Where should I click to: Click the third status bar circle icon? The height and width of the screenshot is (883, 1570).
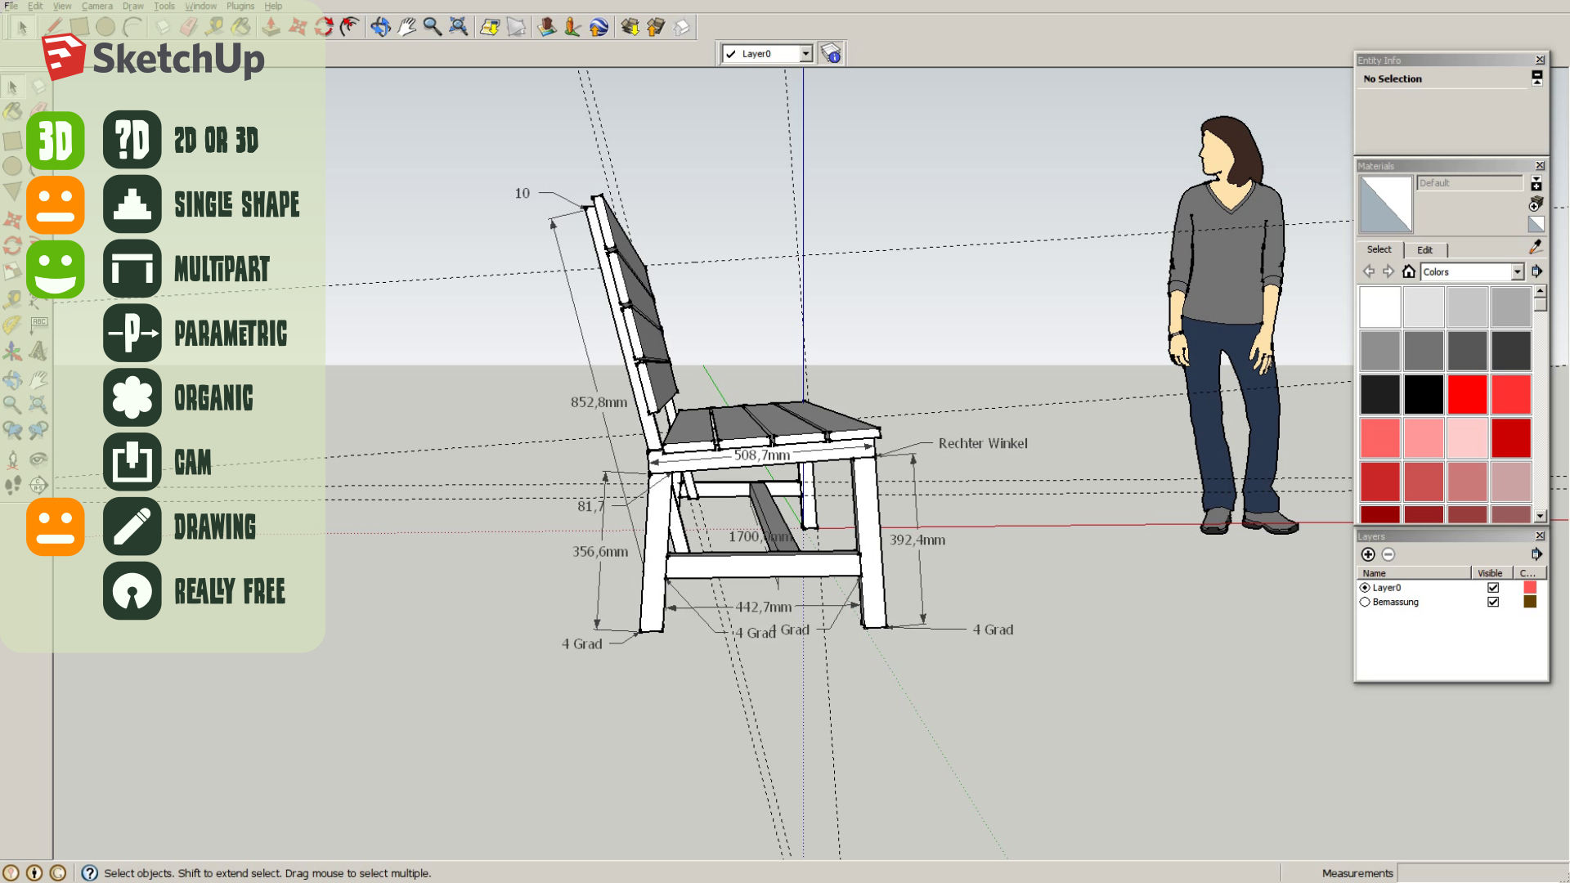click(x=58, y=873)
